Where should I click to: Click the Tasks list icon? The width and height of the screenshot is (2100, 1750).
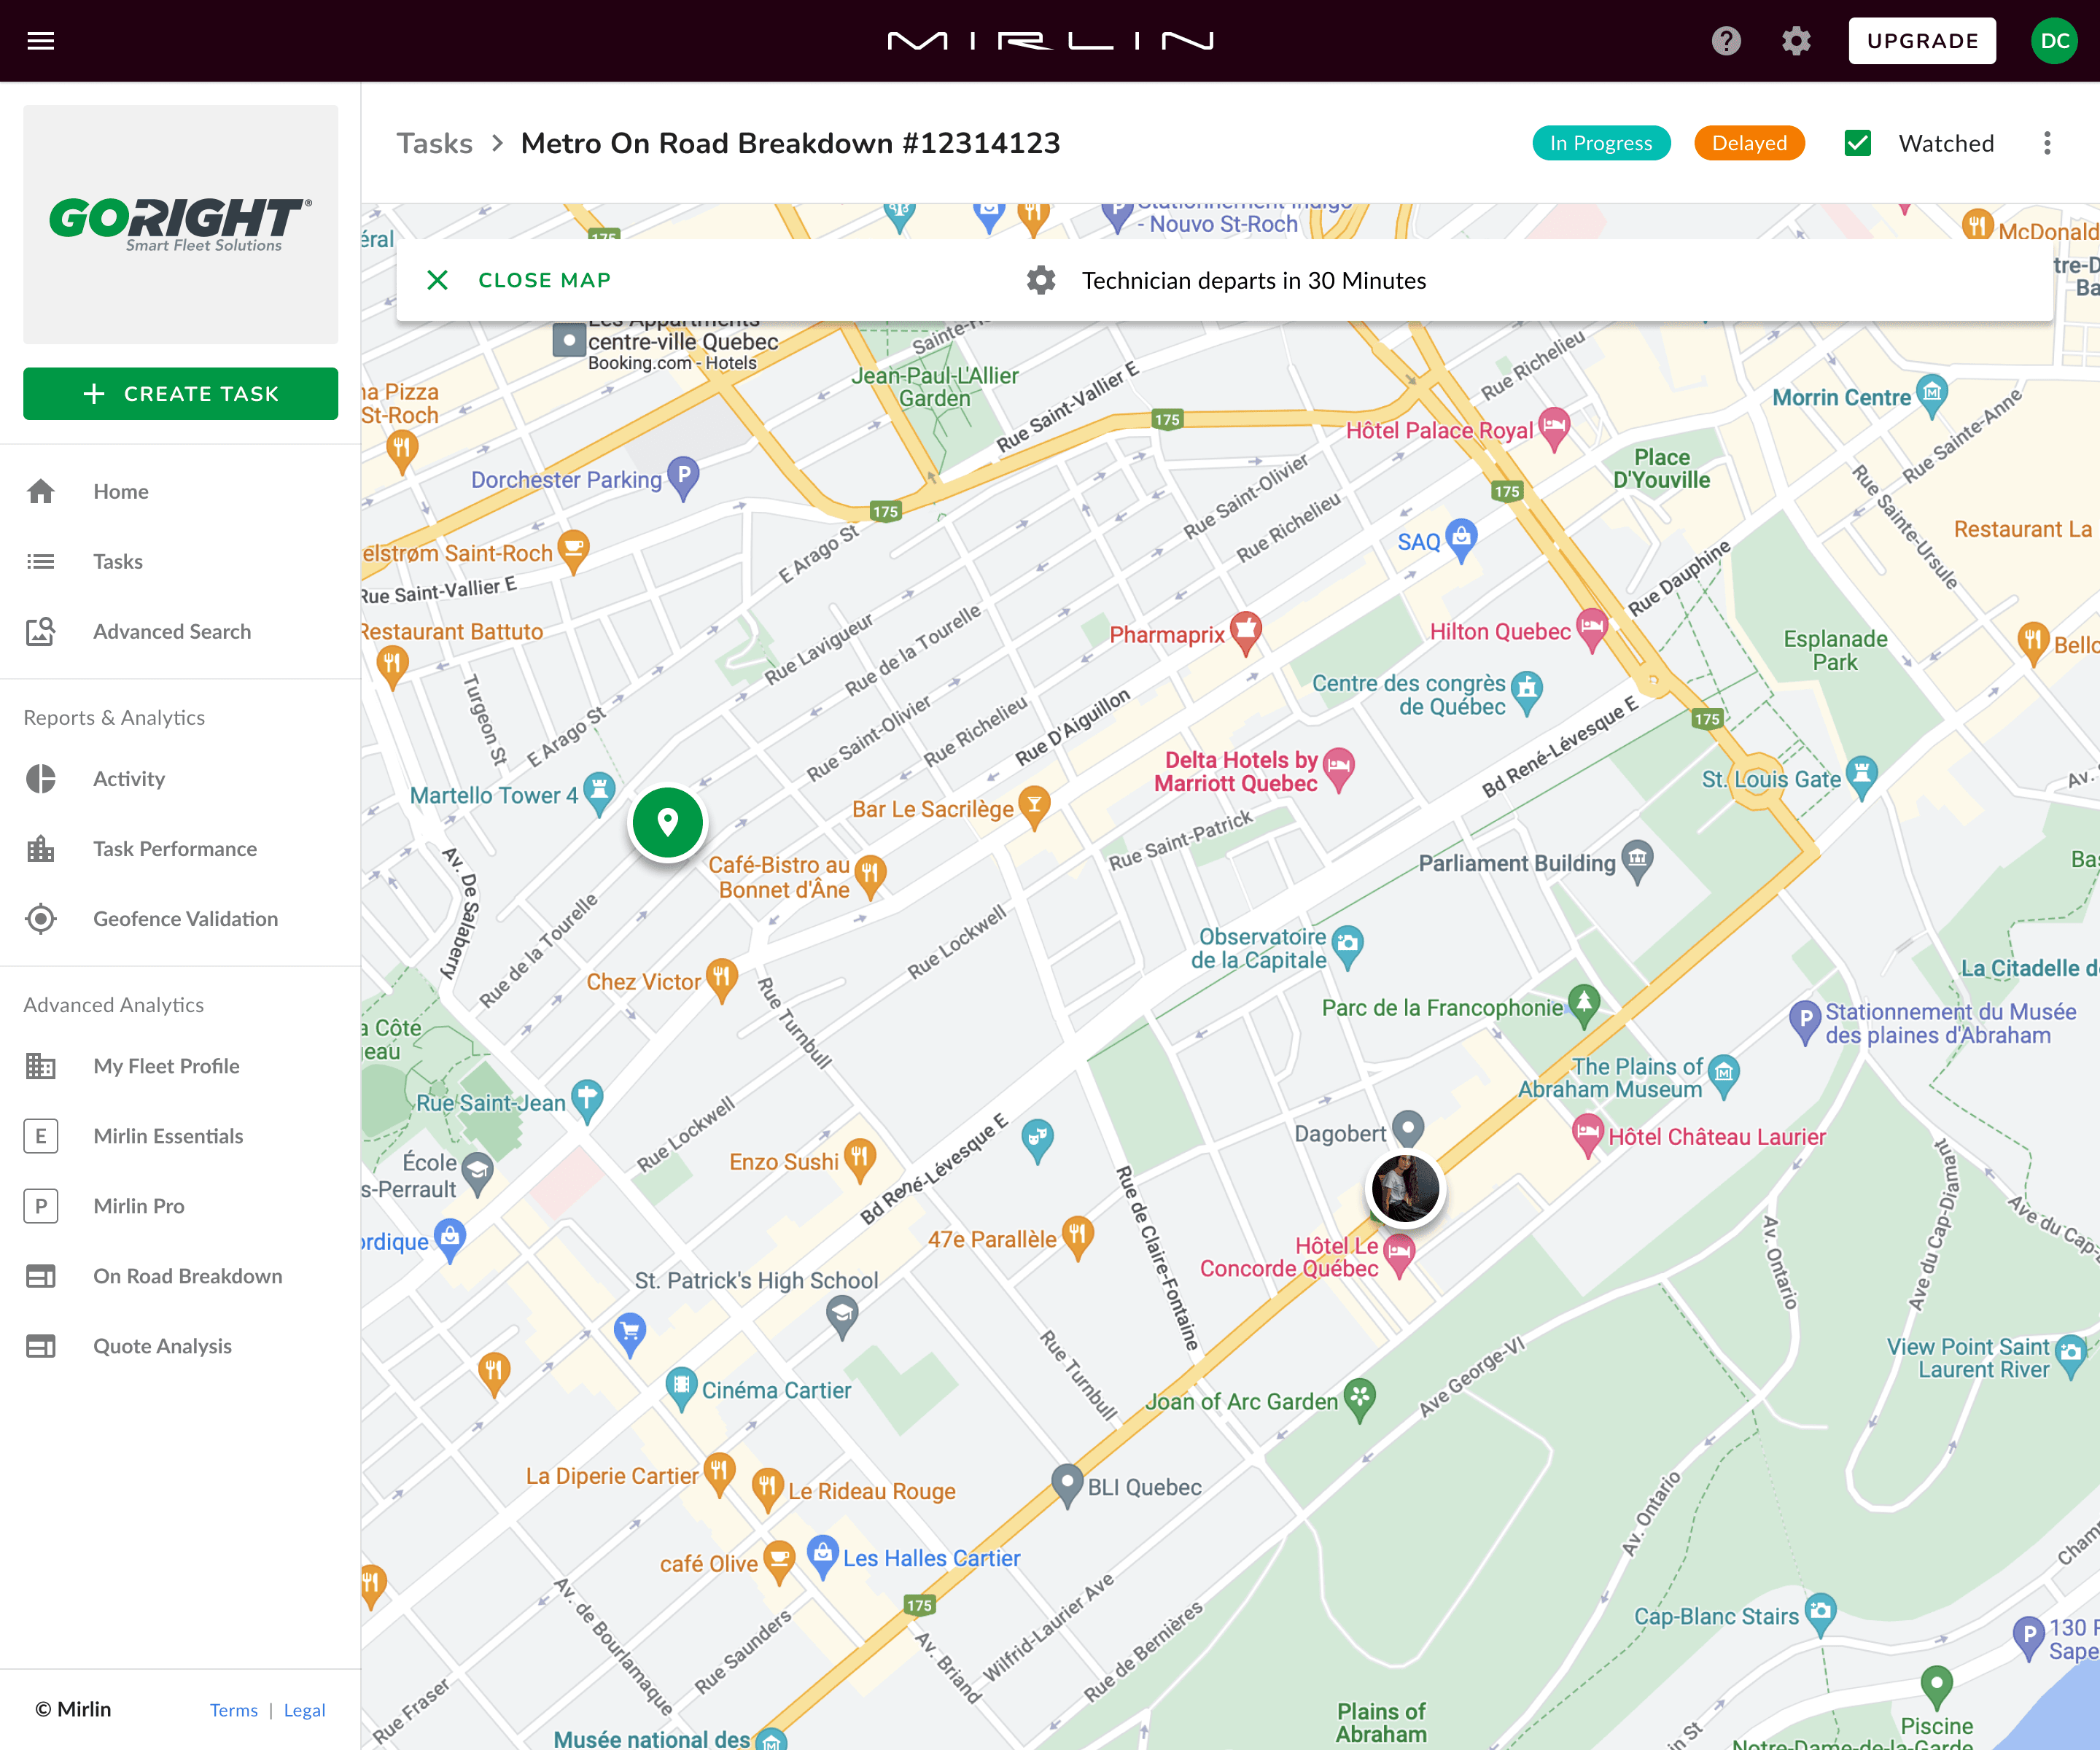(x=41, y=561)
